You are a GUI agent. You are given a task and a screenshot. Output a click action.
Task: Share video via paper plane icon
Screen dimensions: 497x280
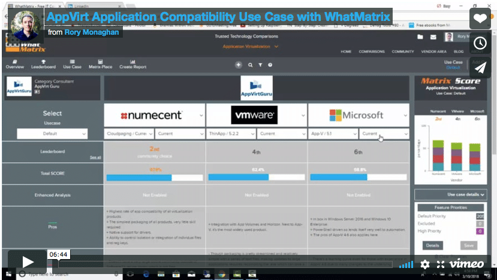pos(480,68)
